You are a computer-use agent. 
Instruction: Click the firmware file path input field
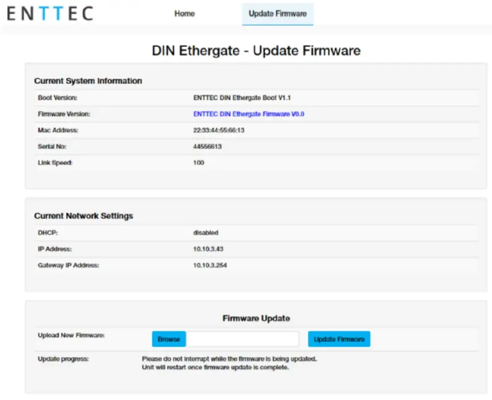(243, 338)
